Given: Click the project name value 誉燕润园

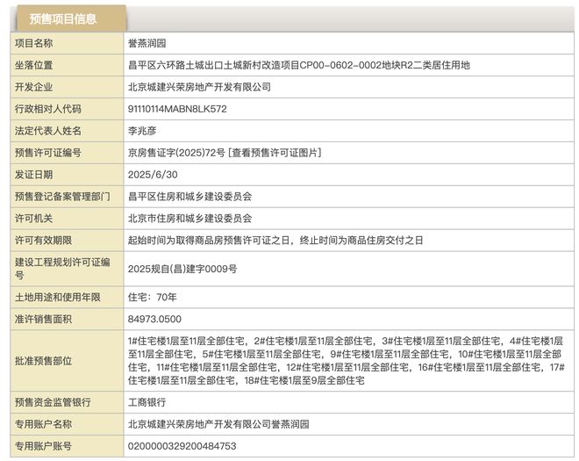Looking at the screenshot, I should 147,43.
